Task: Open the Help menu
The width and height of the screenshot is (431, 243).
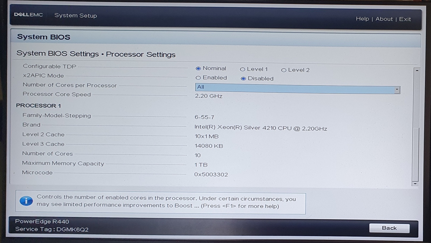Action: coord(362,19)
